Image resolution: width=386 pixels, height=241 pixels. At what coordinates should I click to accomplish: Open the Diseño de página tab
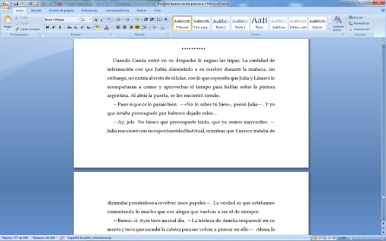[x=61, y=11]
